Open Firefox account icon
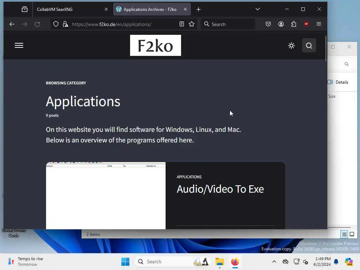This screenshot has width=360, height=270. 281,24
